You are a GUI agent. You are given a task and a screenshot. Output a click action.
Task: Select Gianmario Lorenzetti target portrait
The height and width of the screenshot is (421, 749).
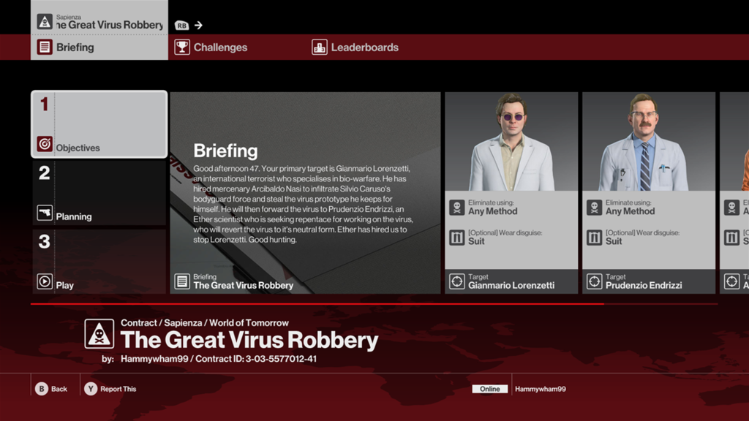(x=511, y=142)
